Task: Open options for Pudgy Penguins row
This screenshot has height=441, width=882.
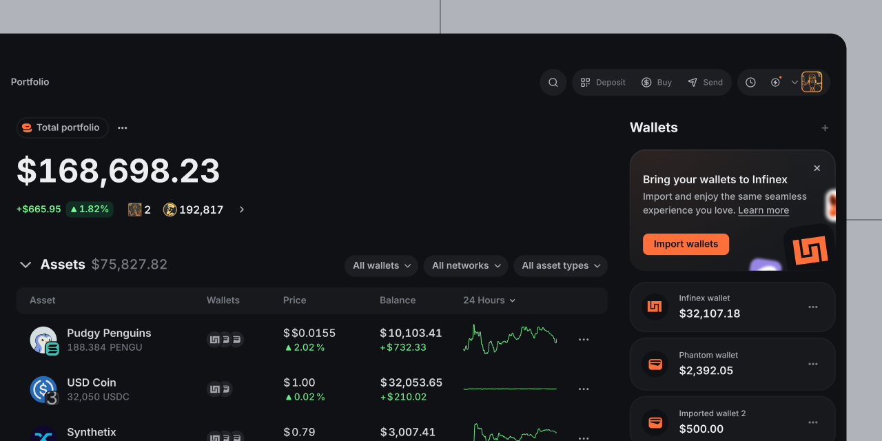Action: (584, 340)
